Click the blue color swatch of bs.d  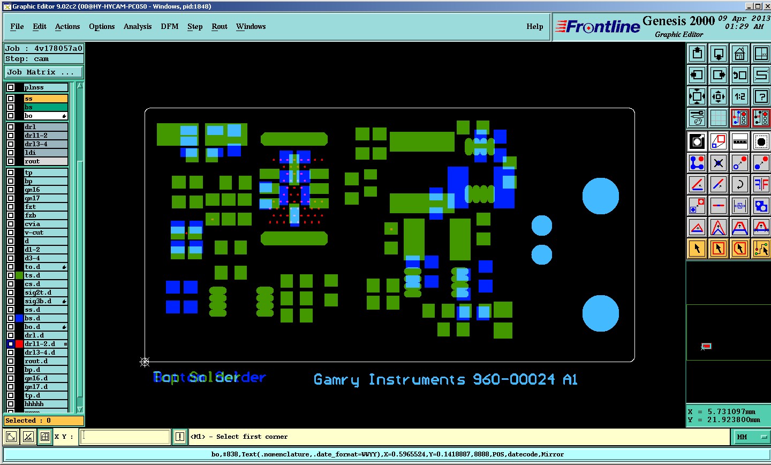click(19, 318)
